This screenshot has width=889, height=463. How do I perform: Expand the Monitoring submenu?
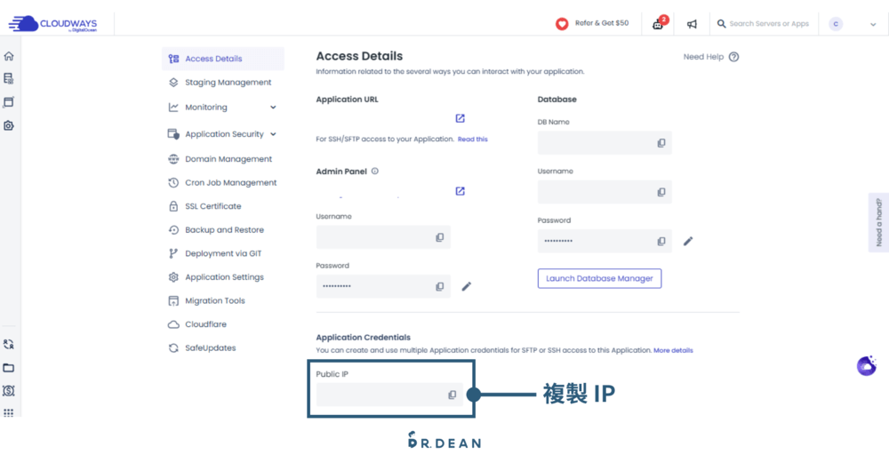click(x=273, y=108)
